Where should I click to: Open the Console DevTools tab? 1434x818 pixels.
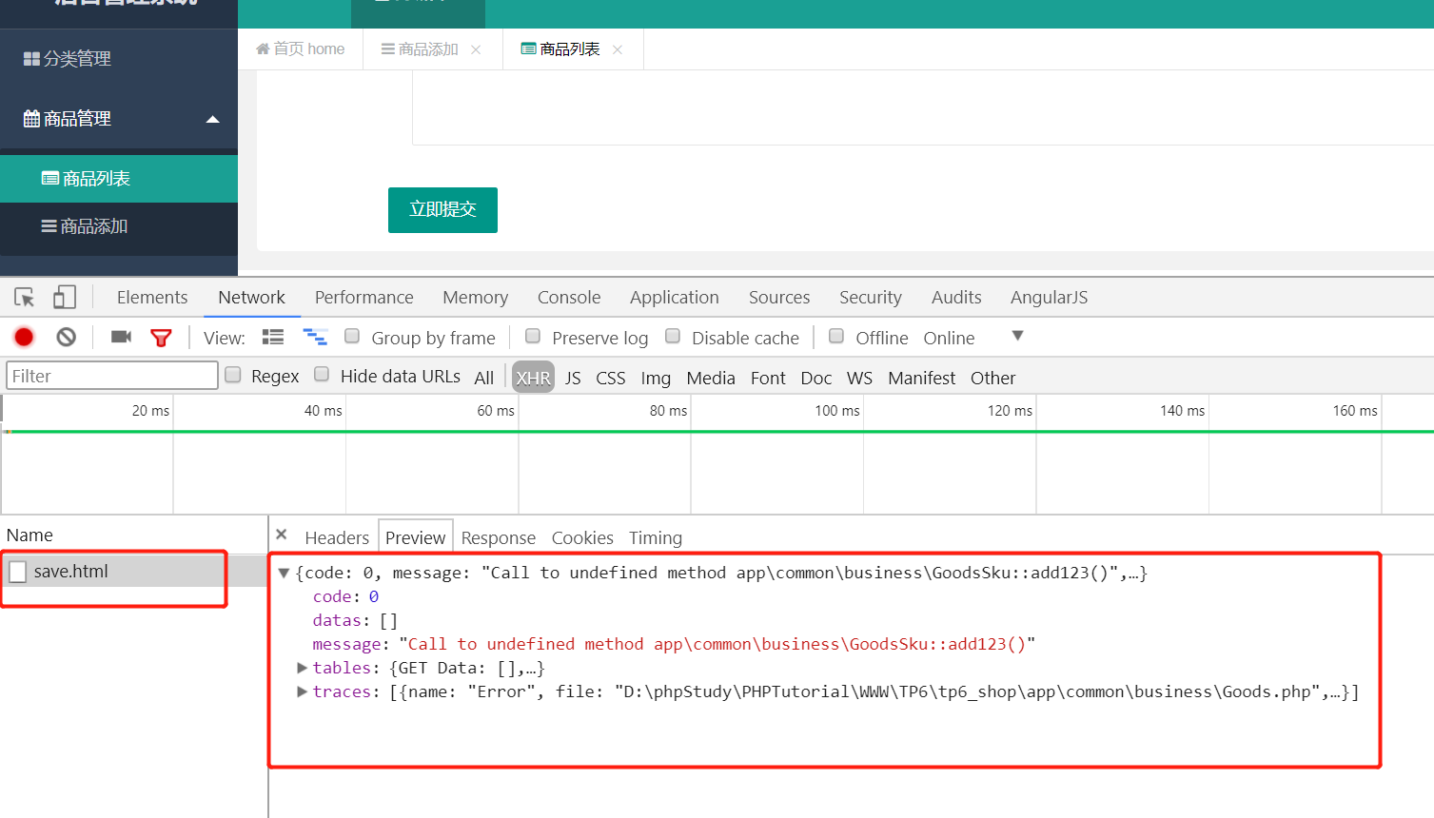pos(569,298)
